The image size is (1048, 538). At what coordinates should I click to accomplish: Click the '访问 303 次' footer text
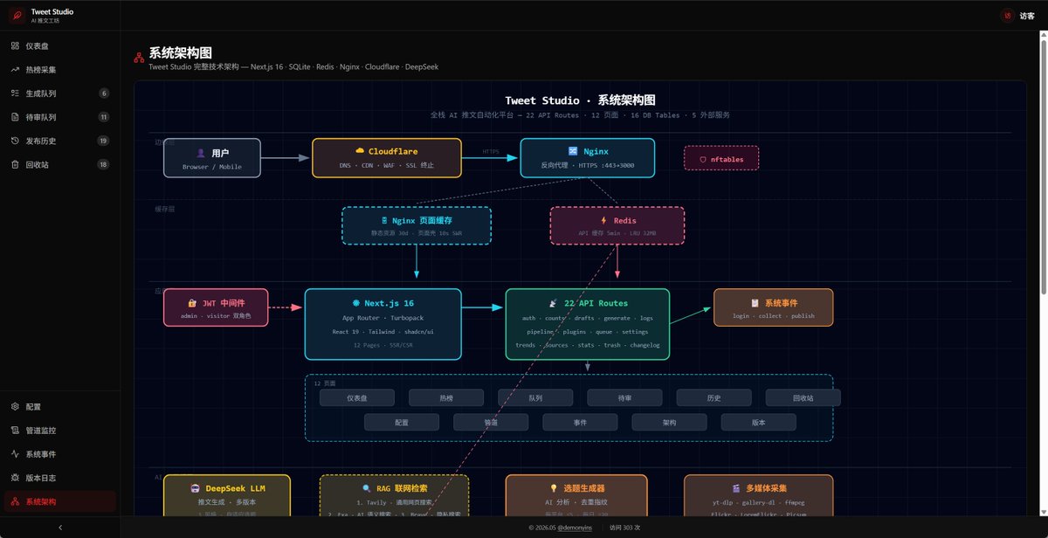[x=625, y=528]
